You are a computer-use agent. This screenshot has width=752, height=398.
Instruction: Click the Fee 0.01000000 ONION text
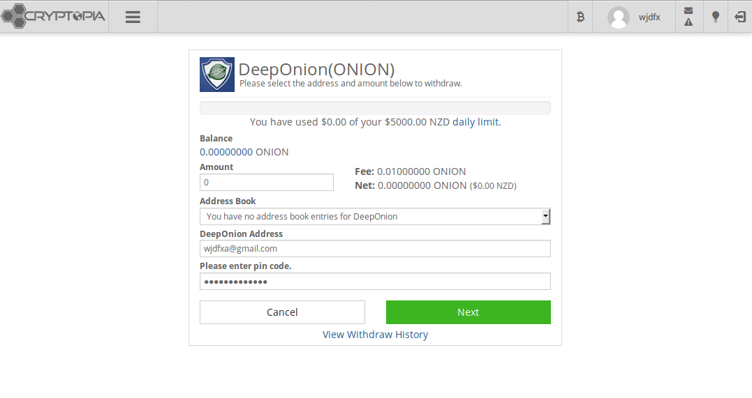point(410,171)
